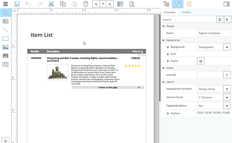Screen dimensions: 232x143
Task: Choose the table object tool
Action: pyautogui.click(x=6, y=64)
